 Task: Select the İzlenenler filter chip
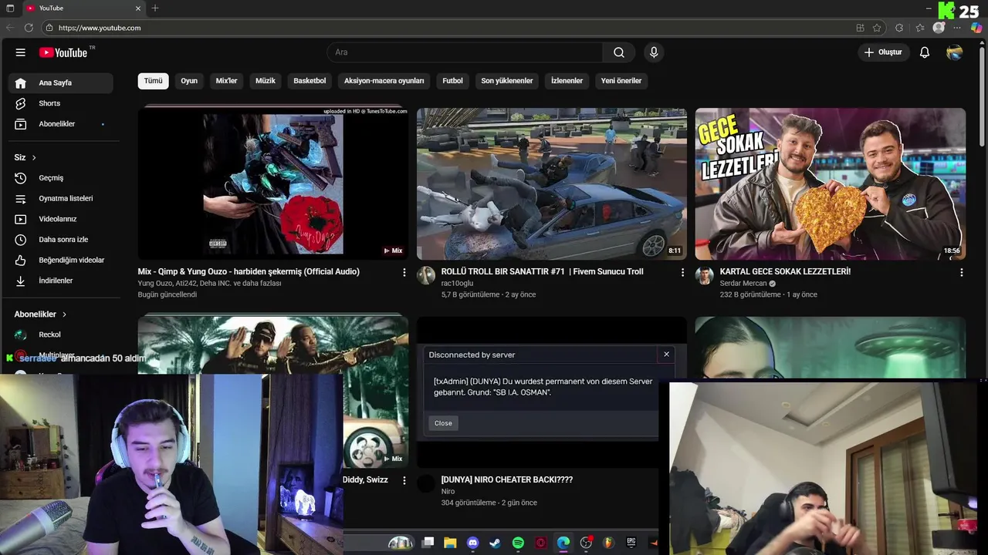567,81
